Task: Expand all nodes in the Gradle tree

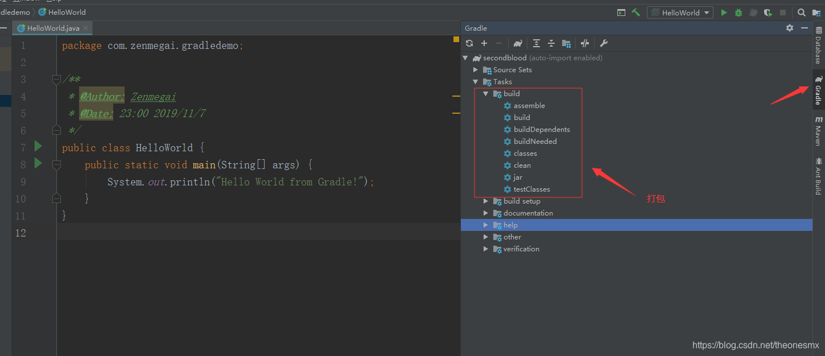Action: [537, 43]
